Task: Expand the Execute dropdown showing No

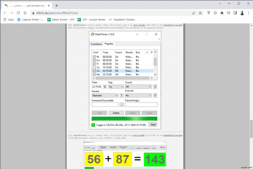Action: (139, 95)
